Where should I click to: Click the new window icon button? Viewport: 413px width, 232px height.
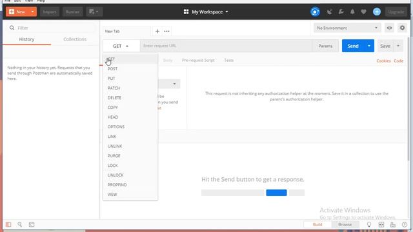(x=94, y=12)
